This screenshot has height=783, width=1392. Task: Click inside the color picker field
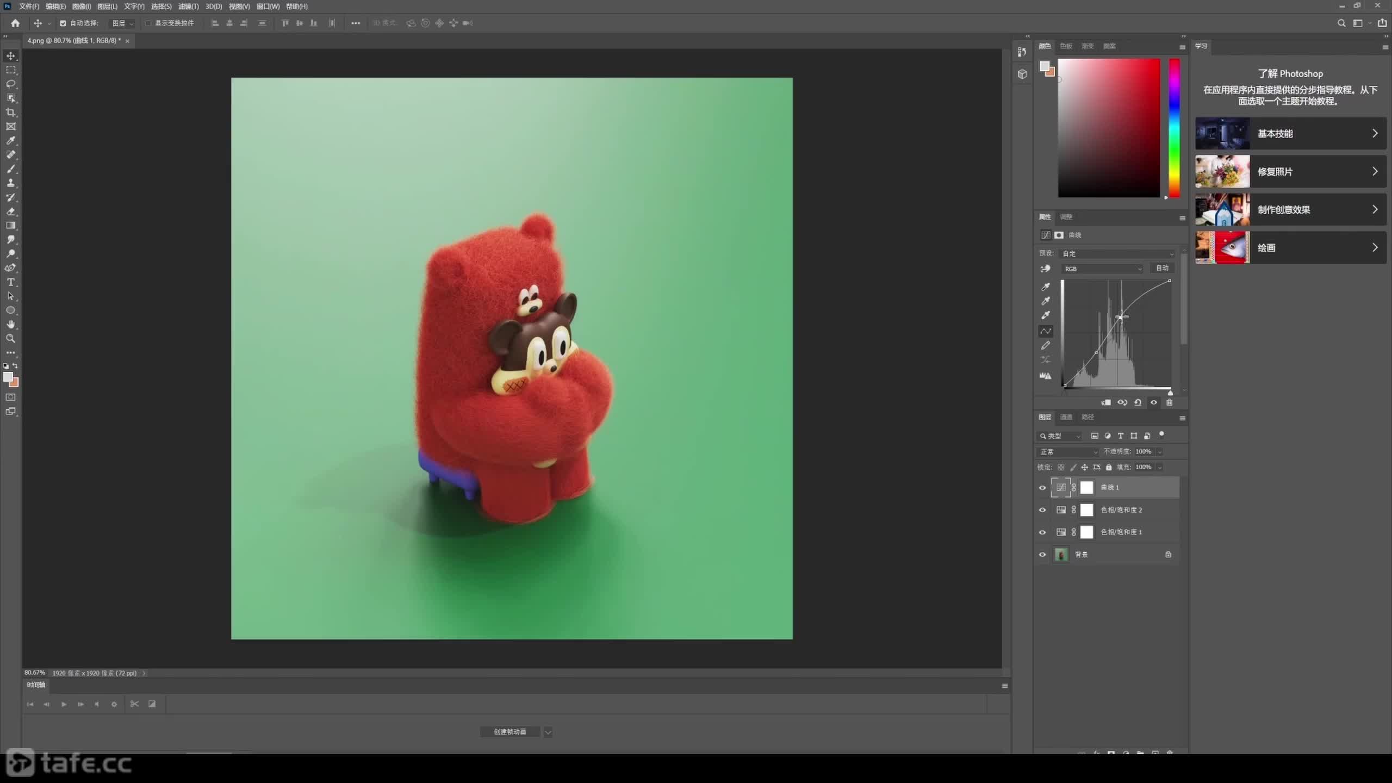point(1109,128)
